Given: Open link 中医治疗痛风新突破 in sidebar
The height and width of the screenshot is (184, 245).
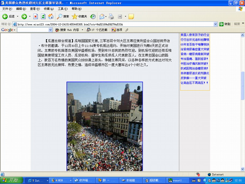Looking at the screenshot, I should point(194,63).
